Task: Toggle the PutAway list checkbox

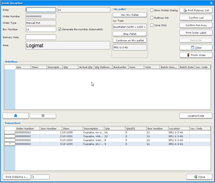Action: (x=152, y=18)
